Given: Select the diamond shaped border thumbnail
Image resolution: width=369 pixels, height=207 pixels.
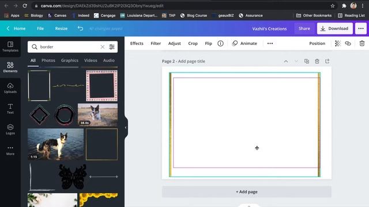Looking at the screenshot, I should (x=40, y=115).
